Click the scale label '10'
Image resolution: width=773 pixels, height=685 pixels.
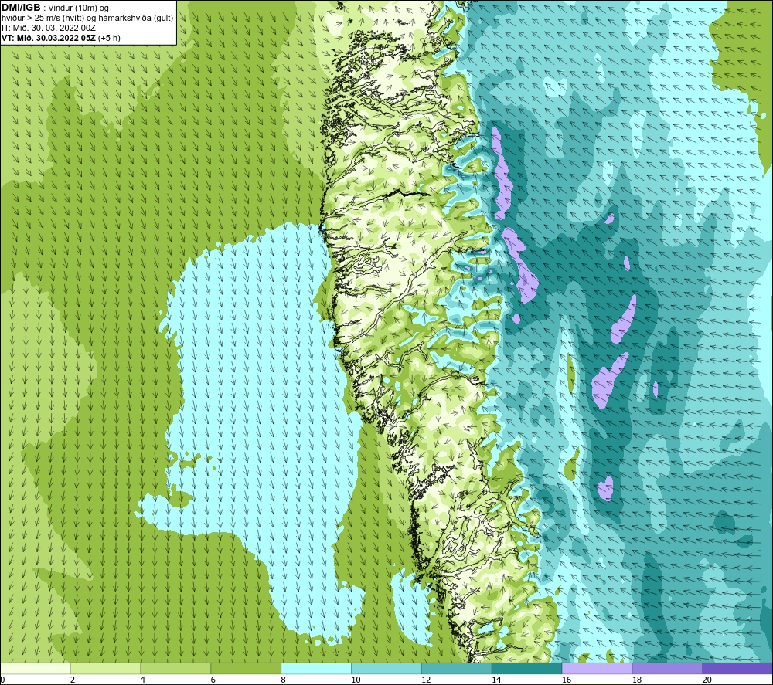(356, 680)
